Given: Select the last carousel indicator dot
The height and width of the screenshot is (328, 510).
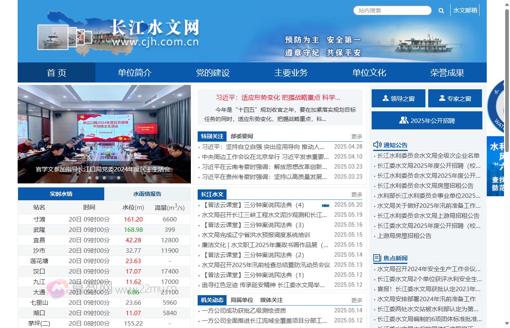Looking at the screenshot, I should coord(118,177).
